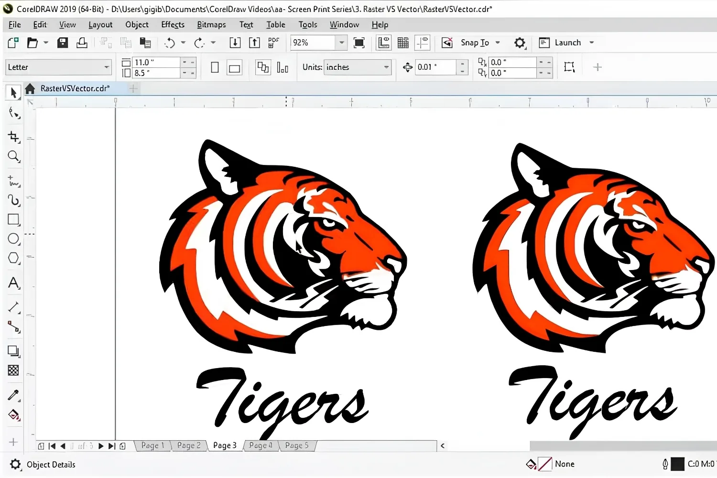717x478 pixels.
Task: Select the Transparency checkerboard tool
Action: click(13, 370)
